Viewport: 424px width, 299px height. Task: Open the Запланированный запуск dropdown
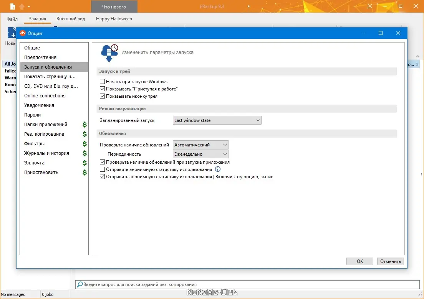coord(217,120)
